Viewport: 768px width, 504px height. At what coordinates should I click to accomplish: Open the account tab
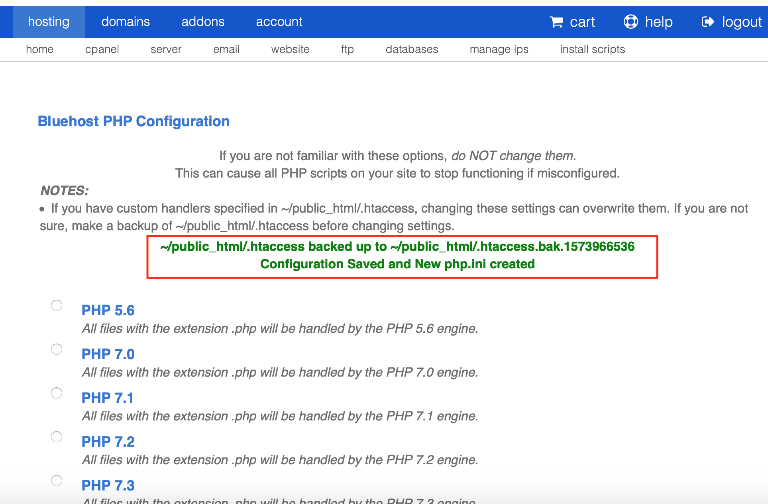(279, 21)
